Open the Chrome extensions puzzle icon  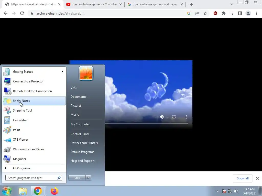pos(224,13)
